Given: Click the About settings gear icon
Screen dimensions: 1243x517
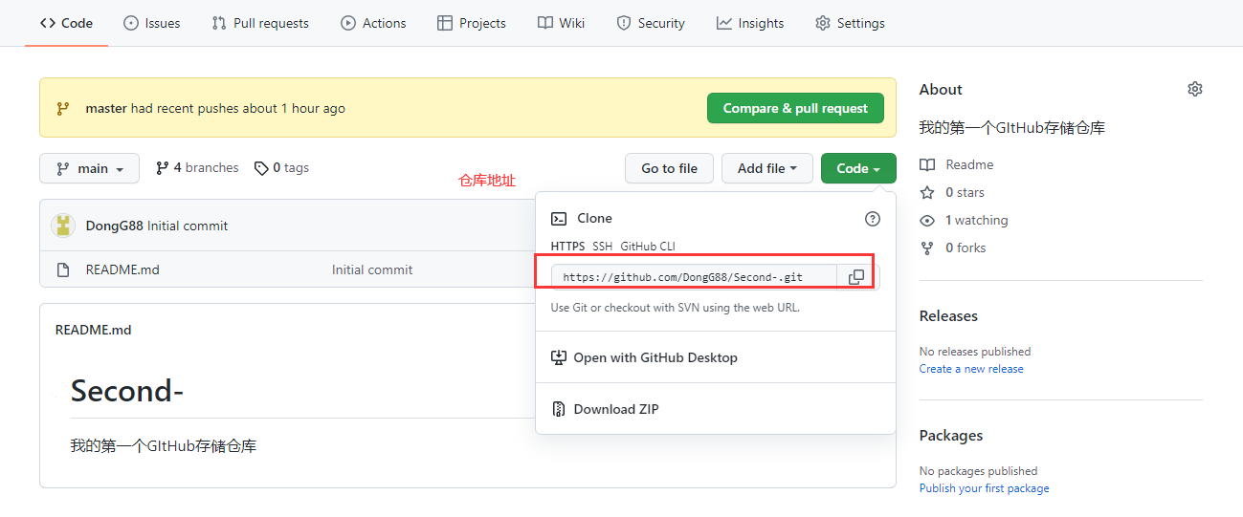Looking at the screenshot, I should point(1194,89).
